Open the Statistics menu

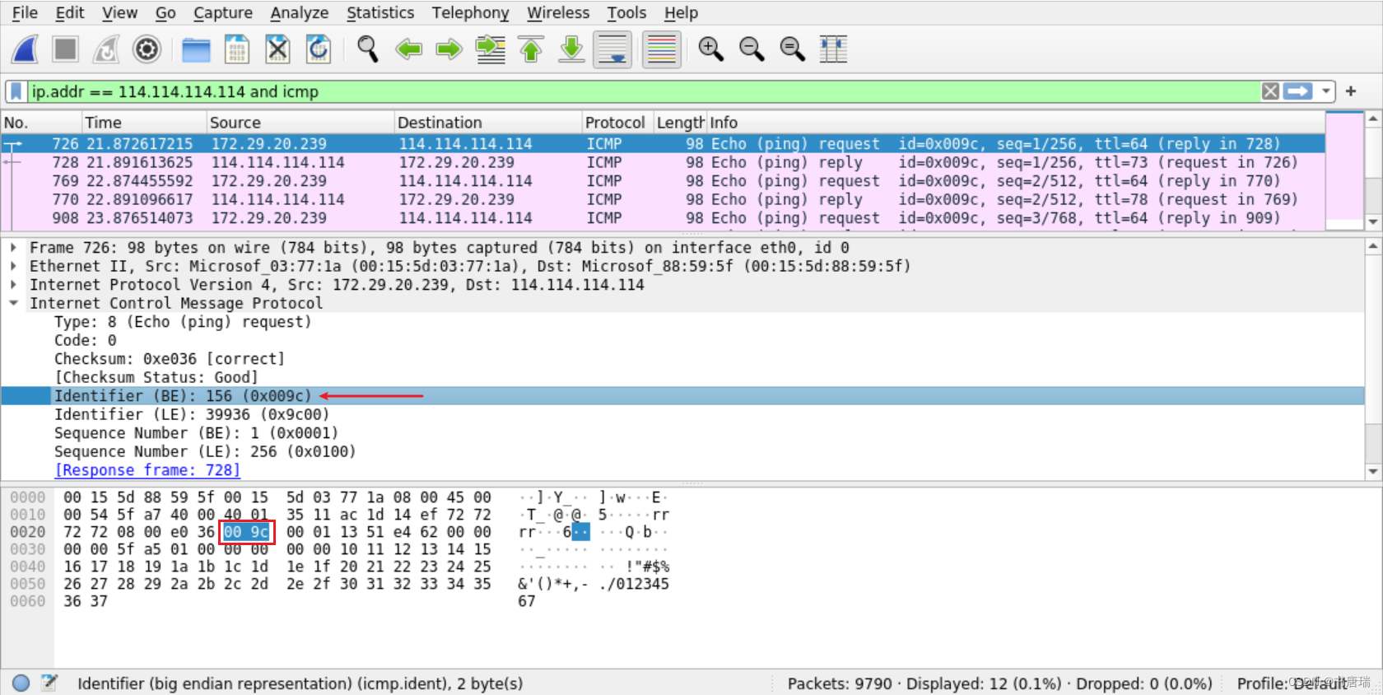380,12
